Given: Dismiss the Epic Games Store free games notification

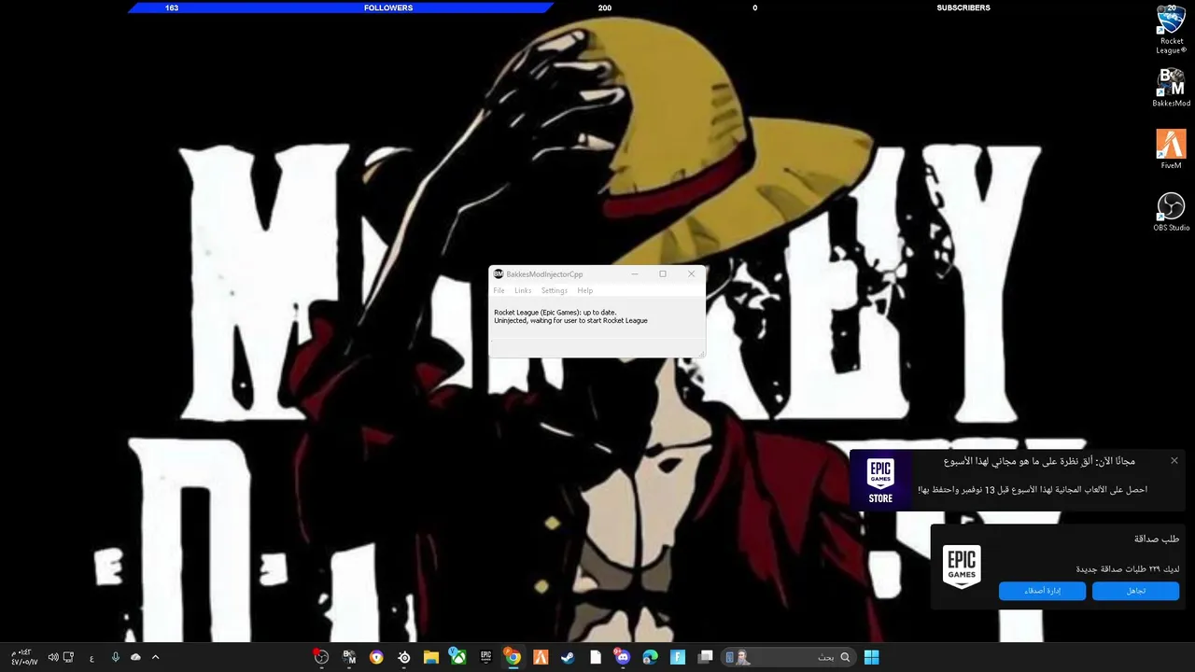Looking at the screenshot, I should click(1174, 460).
